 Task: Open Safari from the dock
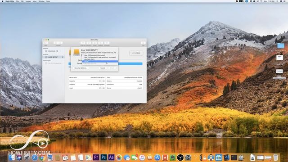pyautogui.click(x=35, y=157)
